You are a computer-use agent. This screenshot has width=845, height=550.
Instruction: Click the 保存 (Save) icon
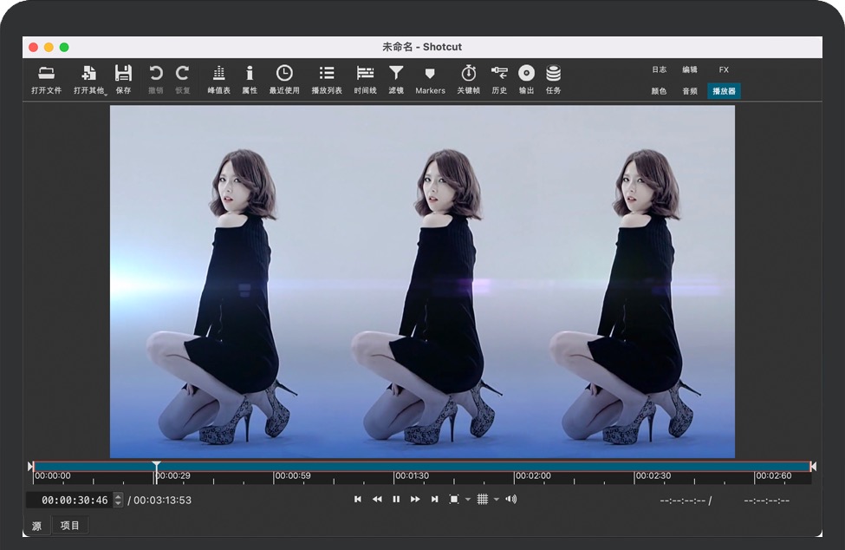(123, 74)
